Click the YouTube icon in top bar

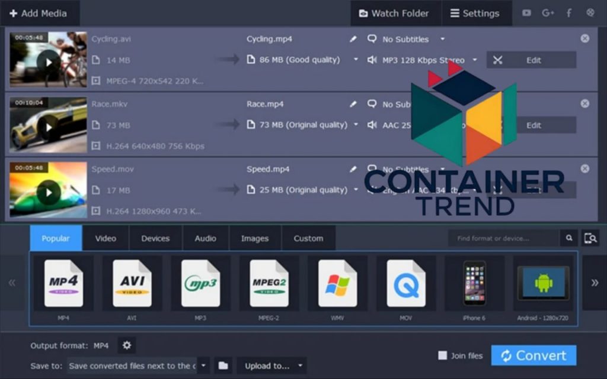(x=526, y=13)
